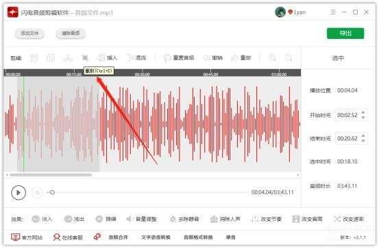The height and width of the screenshot is (249, 379).
Task: Click the Lyan username
Action: tap(300, 12)
